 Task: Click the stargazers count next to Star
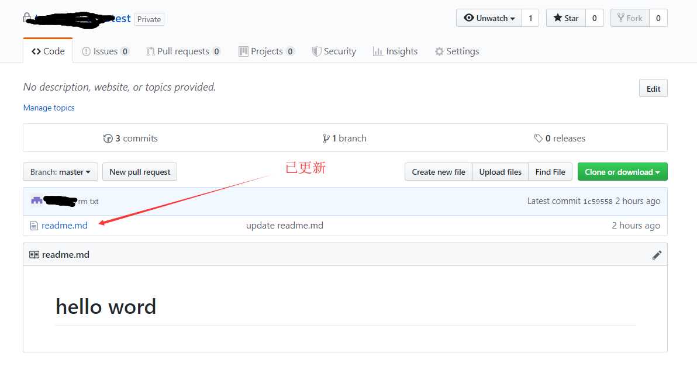594,18
